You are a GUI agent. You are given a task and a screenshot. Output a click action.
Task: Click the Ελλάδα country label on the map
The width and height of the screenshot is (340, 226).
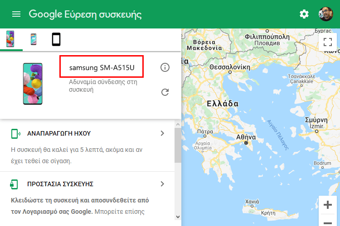coord(223,104)
